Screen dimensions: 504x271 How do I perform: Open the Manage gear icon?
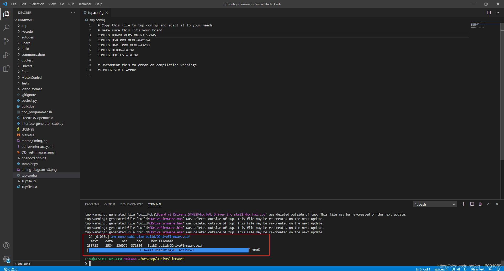pyautogui.click(x=6, y=259)
